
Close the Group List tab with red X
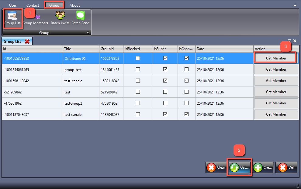click(x=27, y=42)
